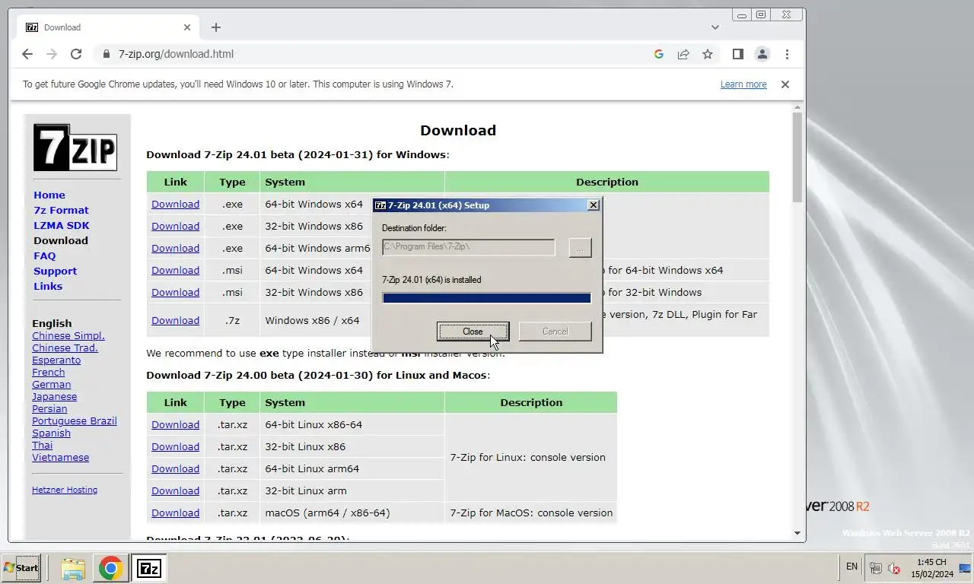
Task: Click the network tray icon
Action: pyautogui.click(x=876, y=568)
